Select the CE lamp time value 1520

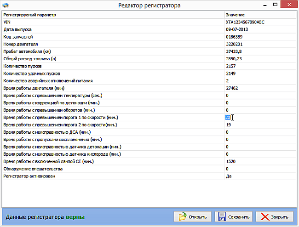pos(231,161)
